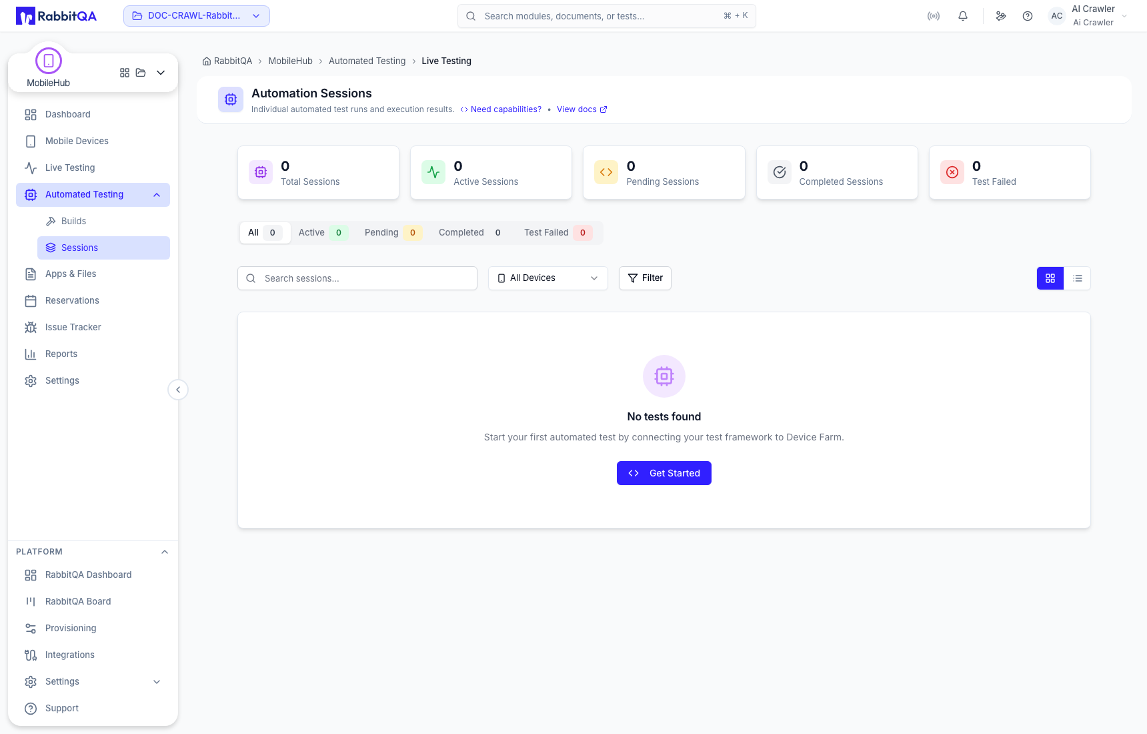The height and width of the screenshot is (734, 1147).
Task: Open Mobile Devices page
Action: 93,141
